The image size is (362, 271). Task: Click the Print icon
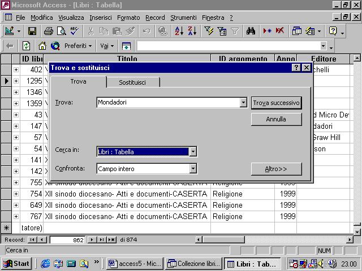coord(49,31)
